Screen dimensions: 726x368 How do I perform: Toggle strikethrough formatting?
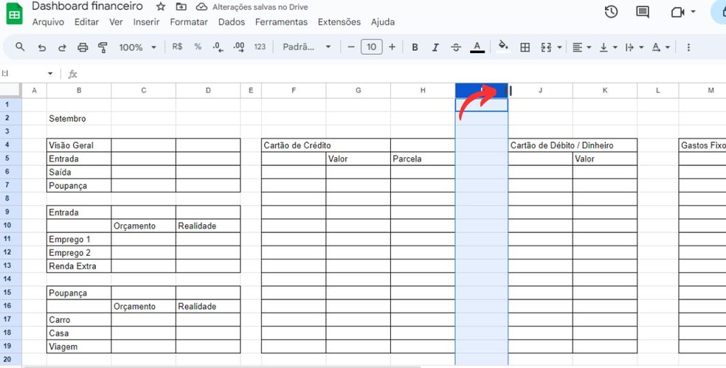coord(456,47)
